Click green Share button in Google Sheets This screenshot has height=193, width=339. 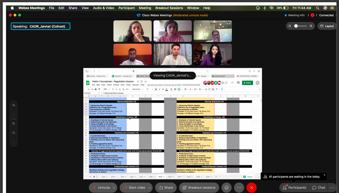pos(247,83)
